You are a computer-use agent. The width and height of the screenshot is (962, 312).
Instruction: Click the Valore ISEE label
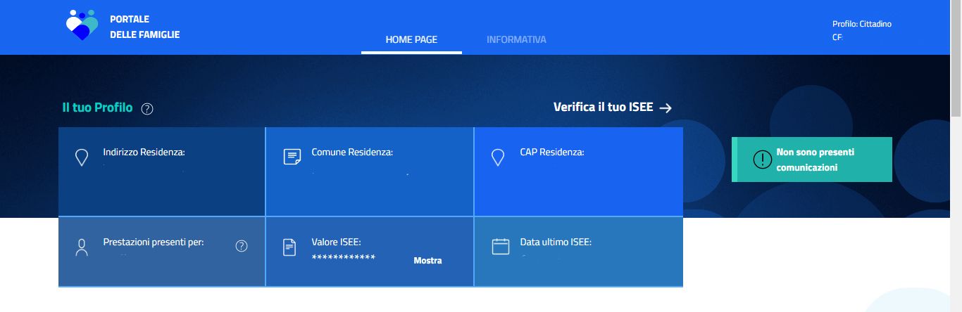pos(336,242)
